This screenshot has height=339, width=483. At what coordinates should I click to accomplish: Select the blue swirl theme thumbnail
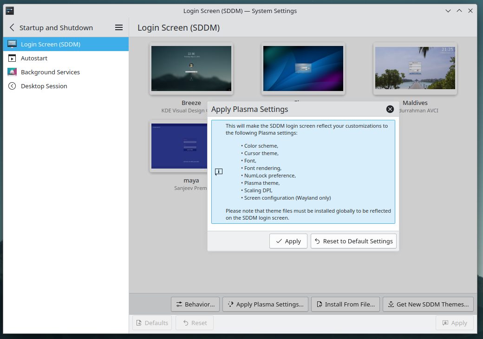point(303,68)
